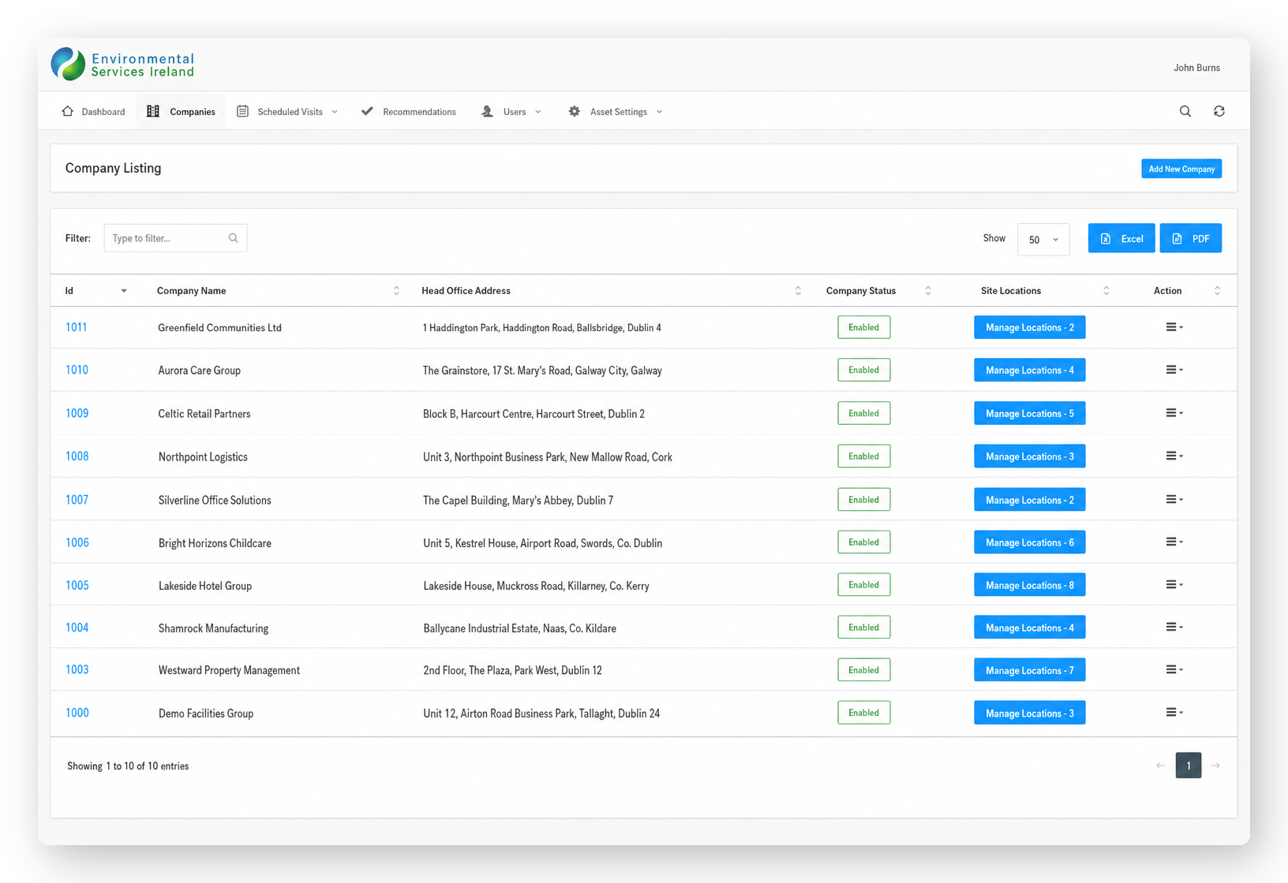1288x883 pixels.
Task: Click Manage Locations - 2 for Greenfield Communities
Action: point(1029,327)
